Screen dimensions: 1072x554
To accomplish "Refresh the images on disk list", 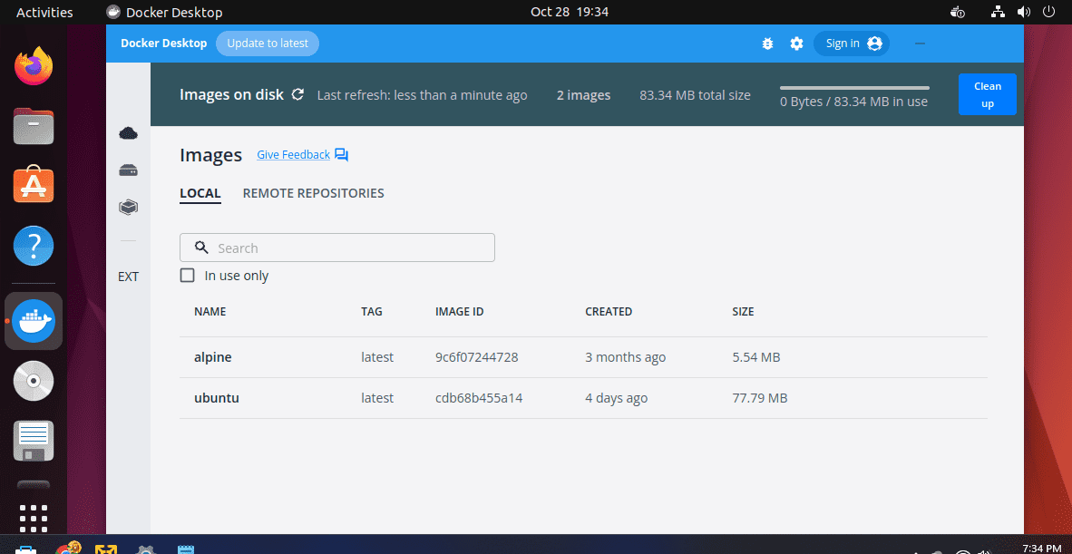I will (x=298, y=93).
